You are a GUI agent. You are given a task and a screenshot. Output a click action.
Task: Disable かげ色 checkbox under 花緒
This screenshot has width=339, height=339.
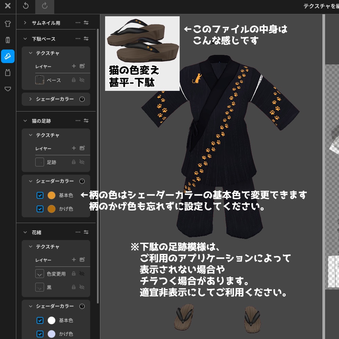click(40, 334)
